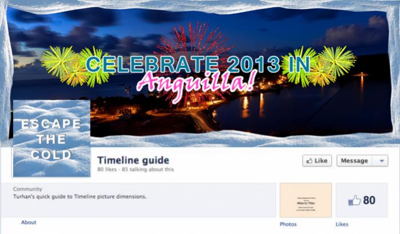Open the Escape The Cold profile picture
Viewport: 400px width, 234px height.
point(52,138)
